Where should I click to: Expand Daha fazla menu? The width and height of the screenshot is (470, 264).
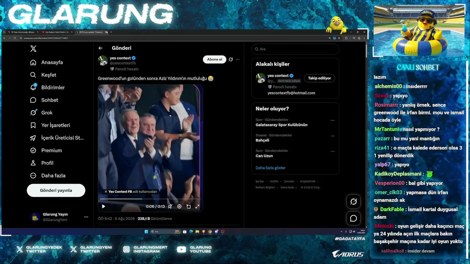pos(47,176)
